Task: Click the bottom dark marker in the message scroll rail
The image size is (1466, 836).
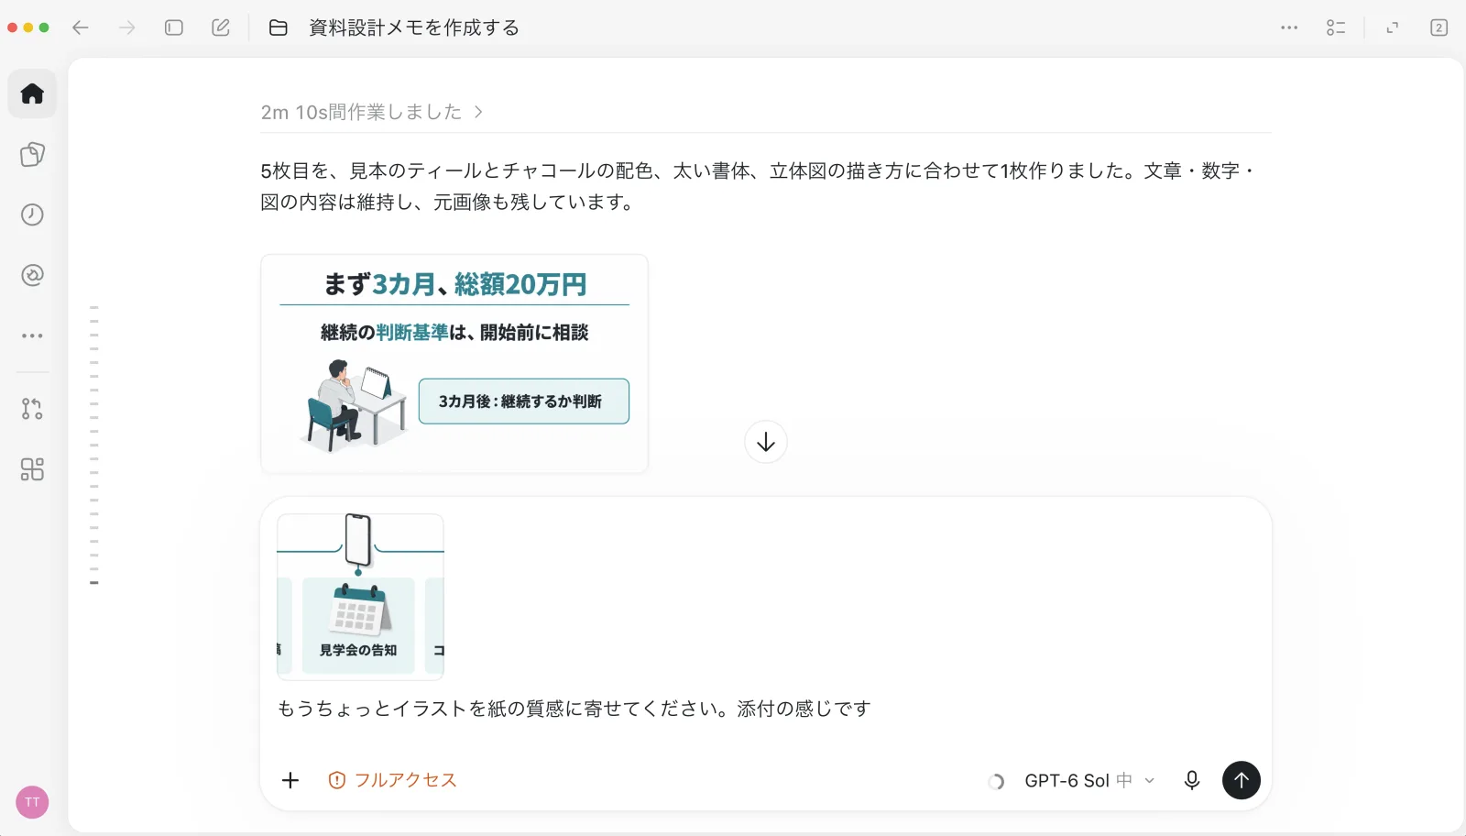Action: (x=94, y=583)
